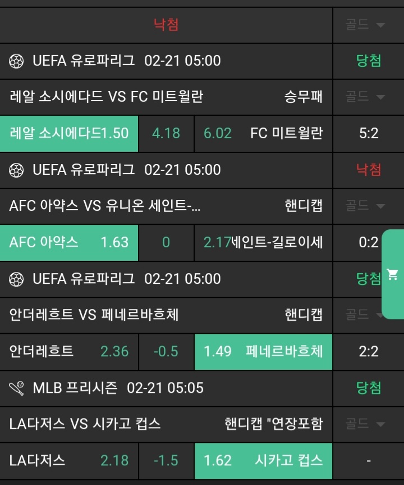Open the green shopping cart tab
Viewport: 404px width, 485px height.
tap(393, 274)
